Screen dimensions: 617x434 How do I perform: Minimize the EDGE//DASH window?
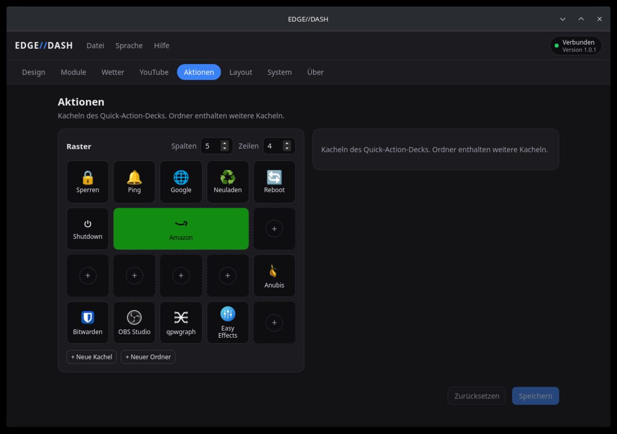pyautogui.click(x=562, y=19)
